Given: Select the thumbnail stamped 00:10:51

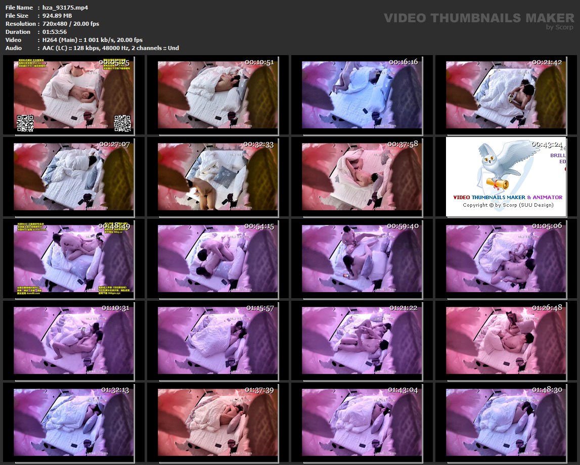Looking at the screenshot, I should (218, 95).
